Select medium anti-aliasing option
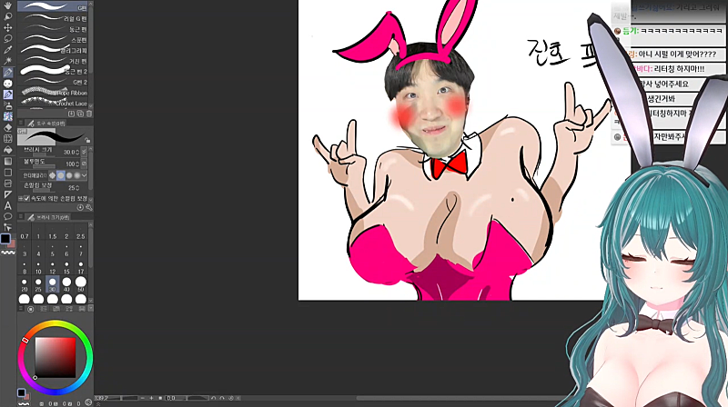 click(69, 175)
